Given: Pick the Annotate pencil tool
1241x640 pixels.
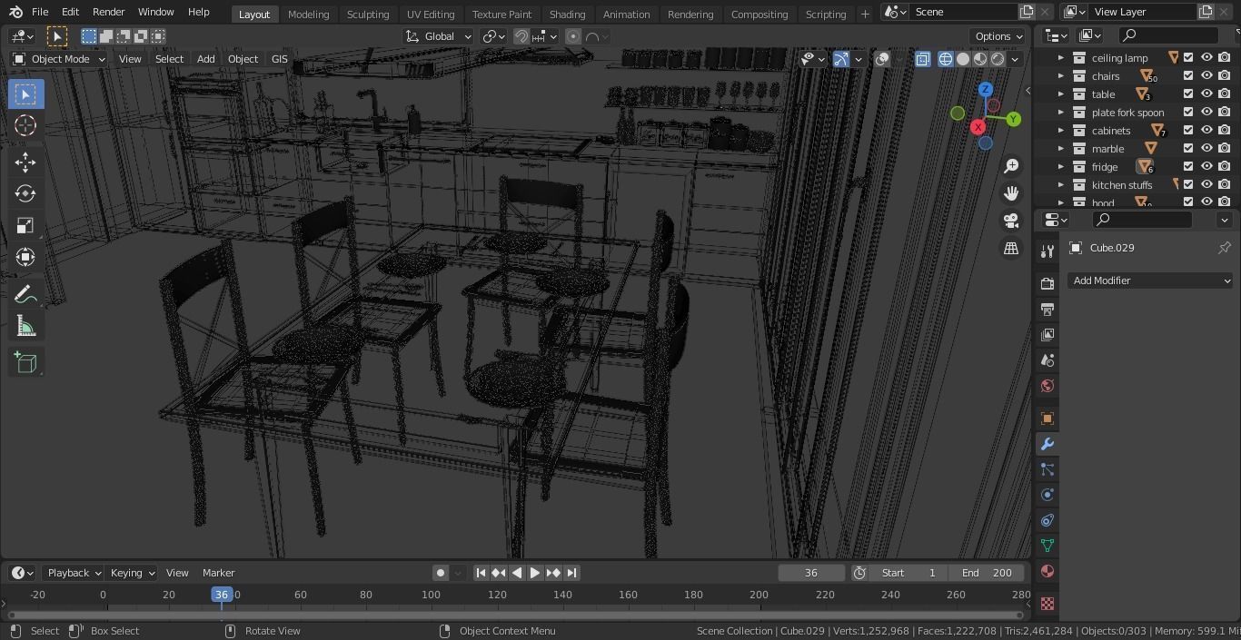Looking at the screenshot, I should 25,294.
